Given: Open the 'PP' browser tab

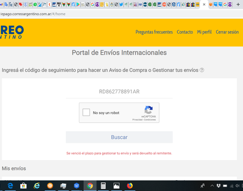Looking at the screenshot, I should pos(140,5).
